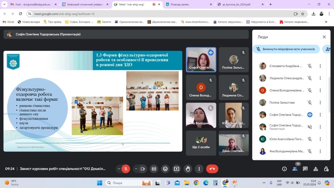The height and width of the screenshot is (188, 334).
Task: Switch to the Розклад занять tab
Action: click(x=187, y=4)
